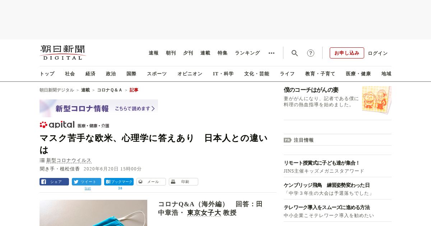Share article on Facebook
The image size is (431, 226).
tap(54, 182)
